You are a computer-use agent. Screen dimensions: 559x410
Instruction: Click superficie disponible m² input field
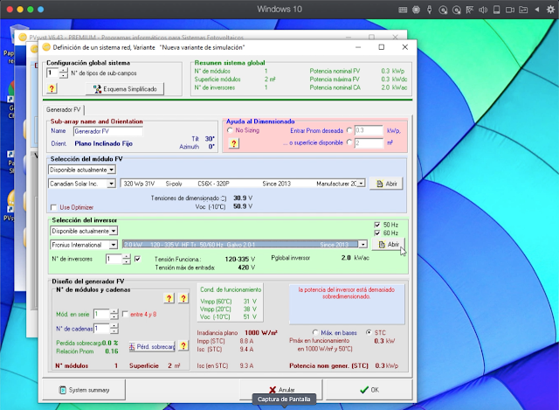click(x=369, y=142)
